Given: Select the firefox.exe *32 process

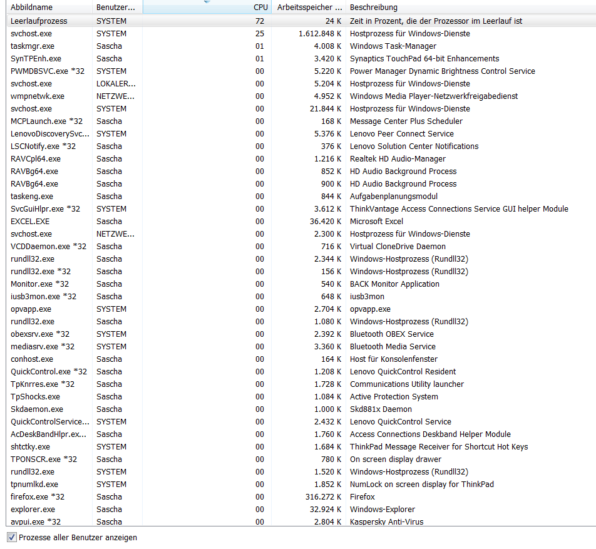Looking at the screenshot, I should coord(301,497).
